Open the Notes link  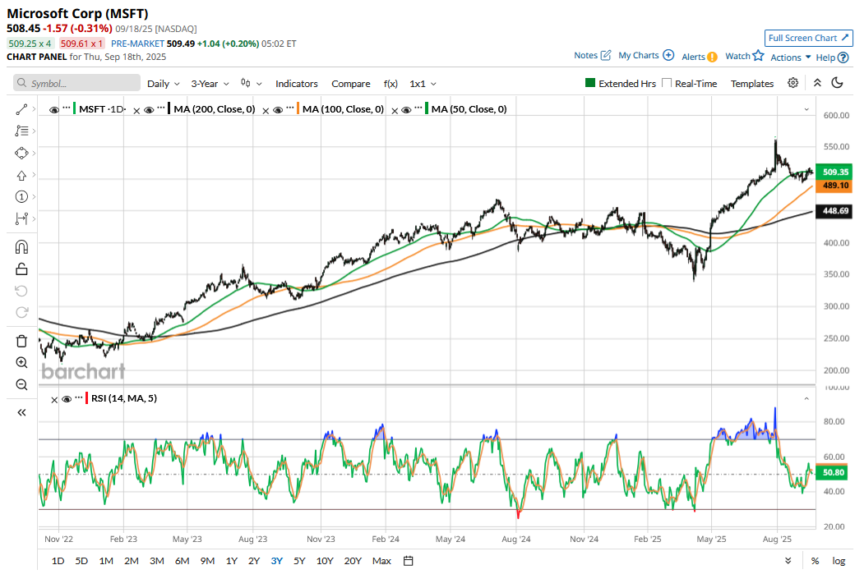click(x=586, y=55)
